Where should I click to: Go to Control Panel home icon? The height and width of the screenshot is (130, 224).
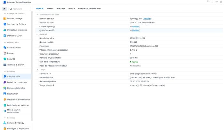4,9
